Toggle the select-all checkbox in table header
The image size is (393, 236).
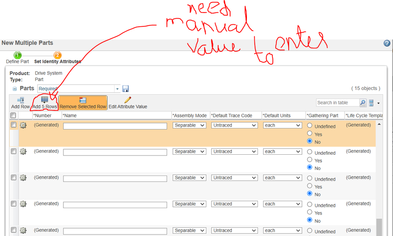point(13,115)
